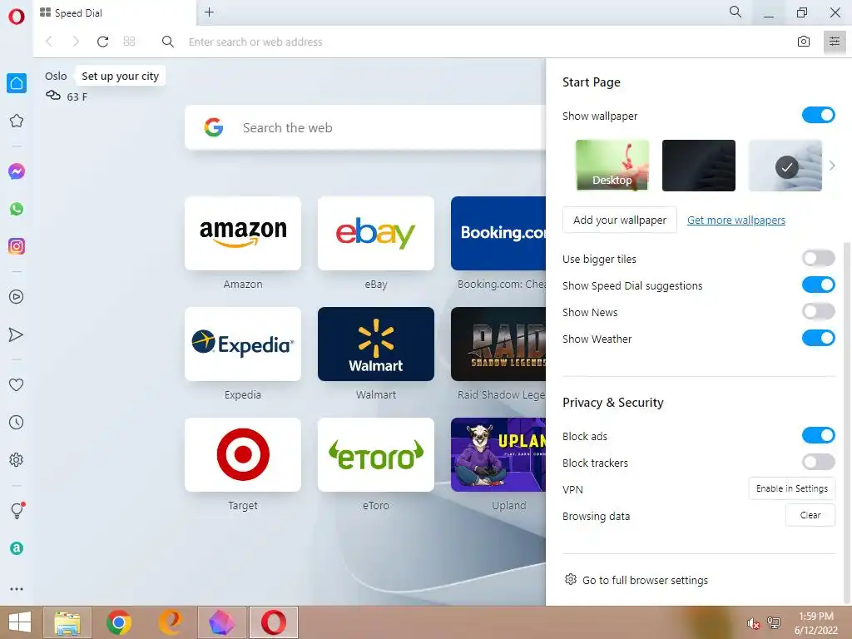The image size is (852, 639).
Task: Show next wallpapers with the chevron
Action: click(832, 166)
